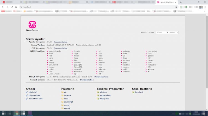Open the de project
This screenshot has height=116, width=208.
[65, 92]
